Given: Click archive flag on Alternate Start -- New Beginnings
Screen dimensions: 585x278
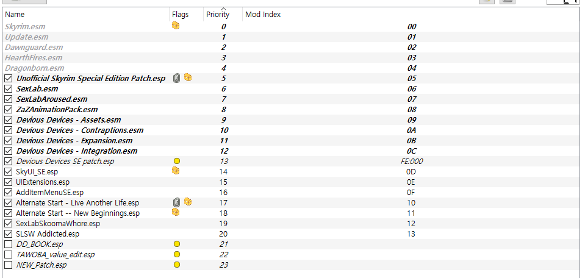Looking at the screenshot, I should (176, 212).
